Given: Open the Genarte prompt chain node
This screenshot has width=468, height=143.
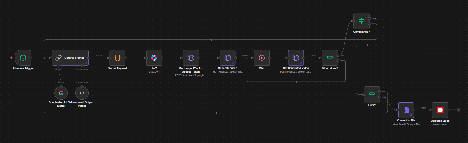Looking at the screenshot, I should point(70,58).
